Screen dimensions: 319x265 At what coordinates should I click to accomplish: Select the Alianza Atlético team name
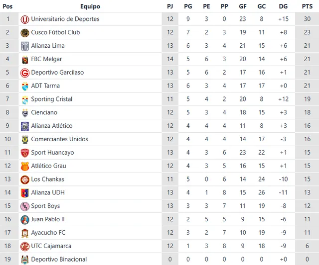(x=51, y=126)
